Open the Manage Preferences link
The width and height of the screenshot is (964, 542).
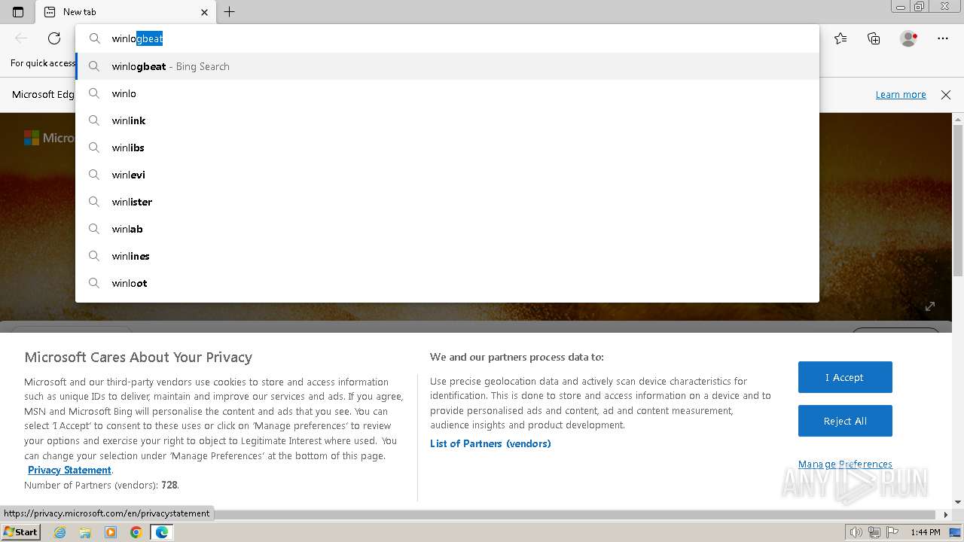pos(845,464)
